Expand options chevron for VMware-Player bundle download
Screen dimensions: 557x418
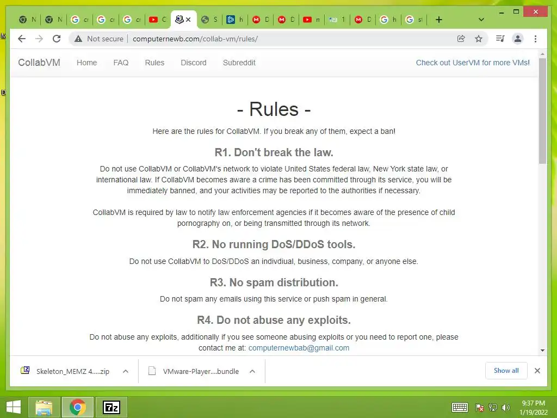pyautogui.click(x=252, y=371)
